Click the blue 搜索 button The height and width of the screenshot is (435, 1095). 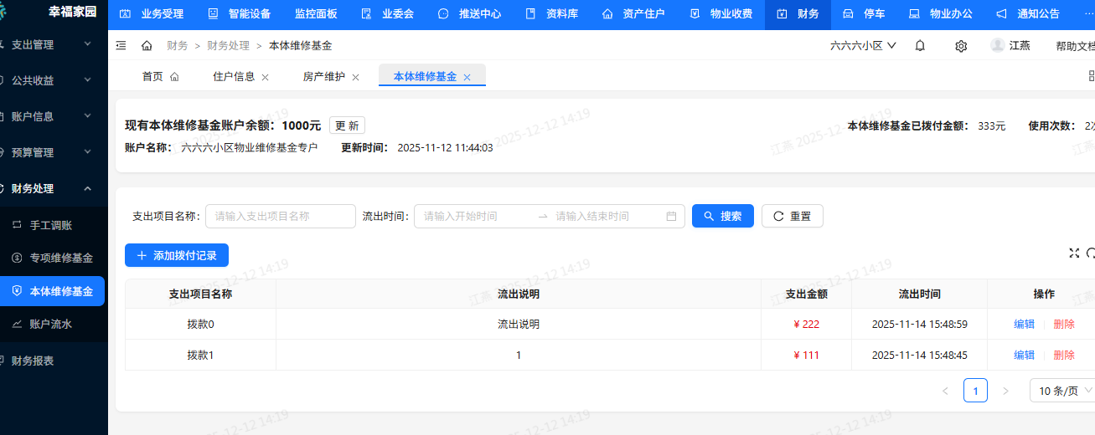(723, 216)
